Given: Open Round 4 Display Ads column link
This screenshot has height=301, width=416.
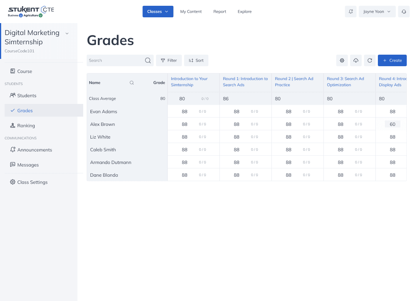Looking at the screenshot, I should (x=393, y=82).
